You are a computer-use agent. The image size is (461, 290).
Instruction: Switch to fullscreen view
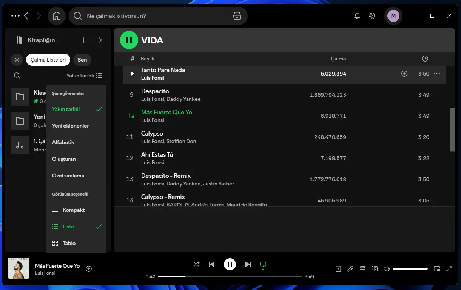pyautogui.click(x=449, y=269)
